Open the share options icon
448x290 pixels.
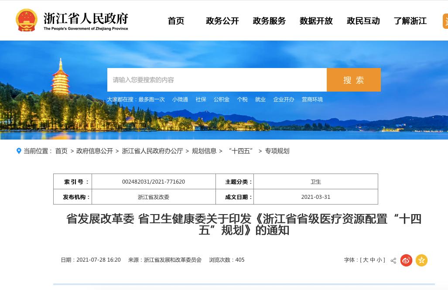tap(393, 260)
